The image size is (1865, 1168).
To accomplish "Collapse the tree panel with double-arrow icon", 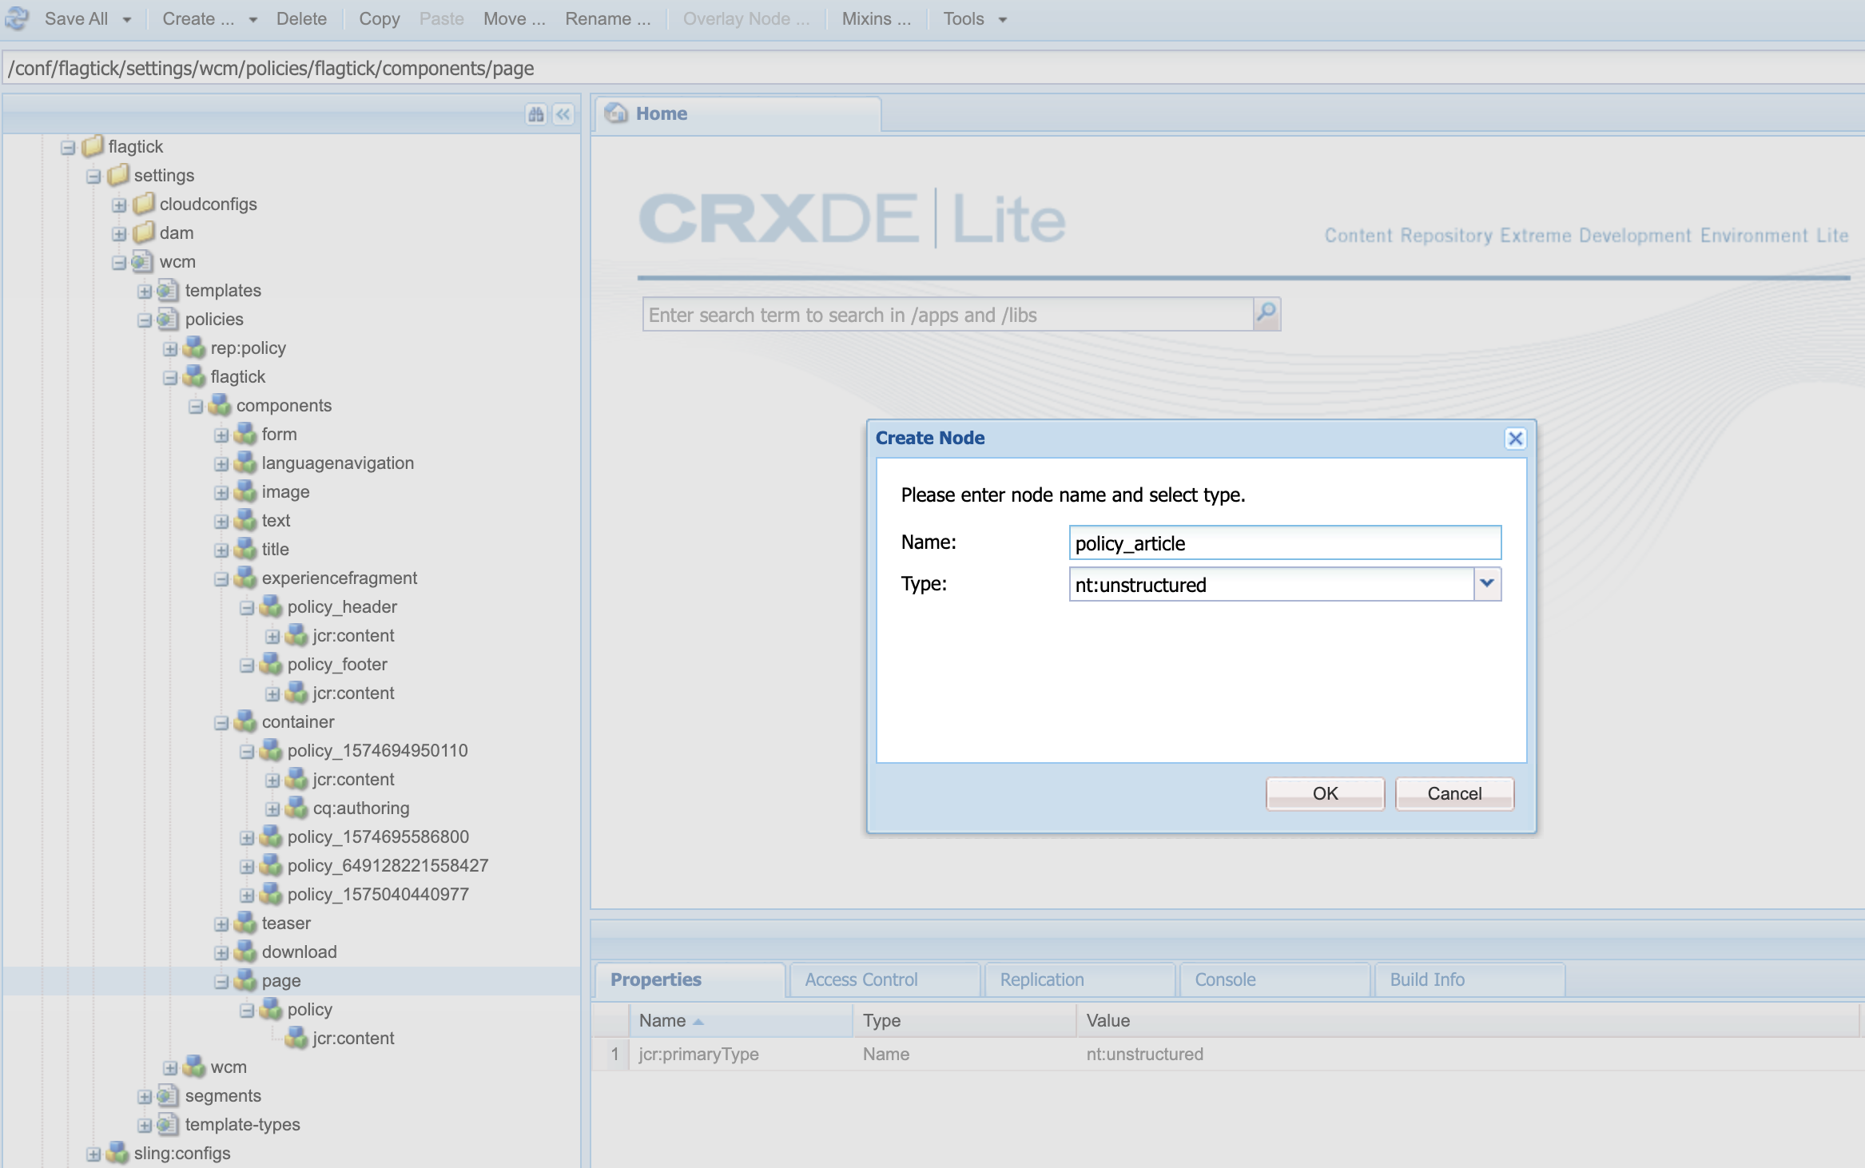I will (x=563, y=114).
